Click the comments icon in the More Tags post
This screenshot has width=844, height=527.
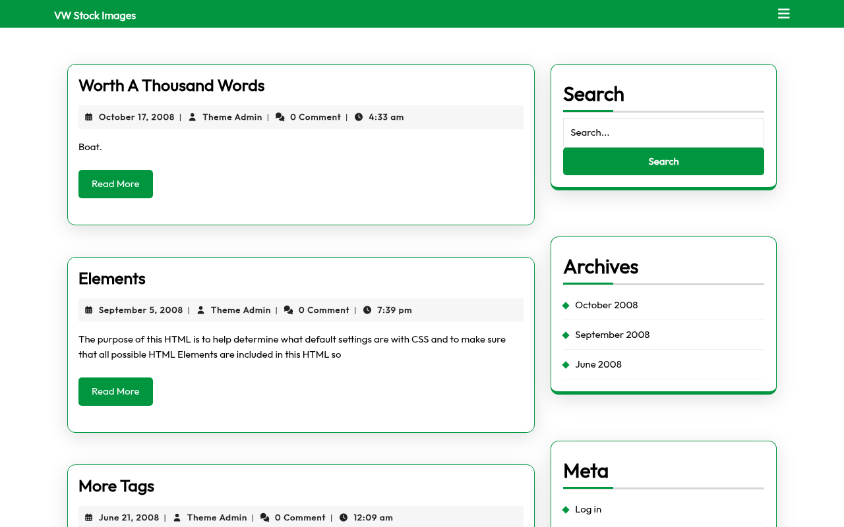coord(265,518)
